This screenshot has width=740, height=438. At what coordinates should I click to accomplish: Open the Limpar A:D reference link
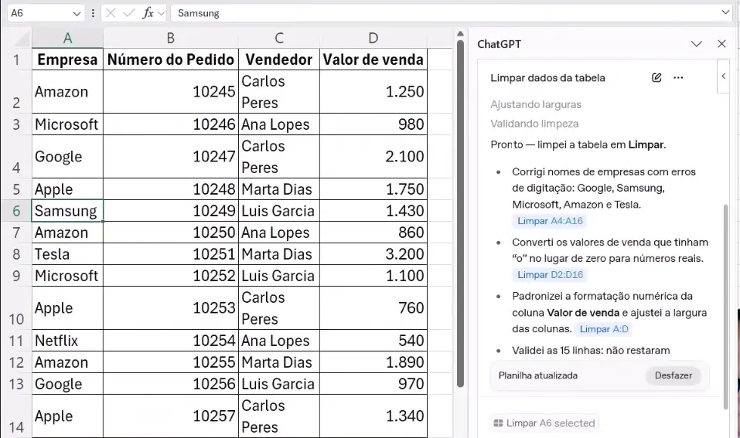click(x=604, y=329)
